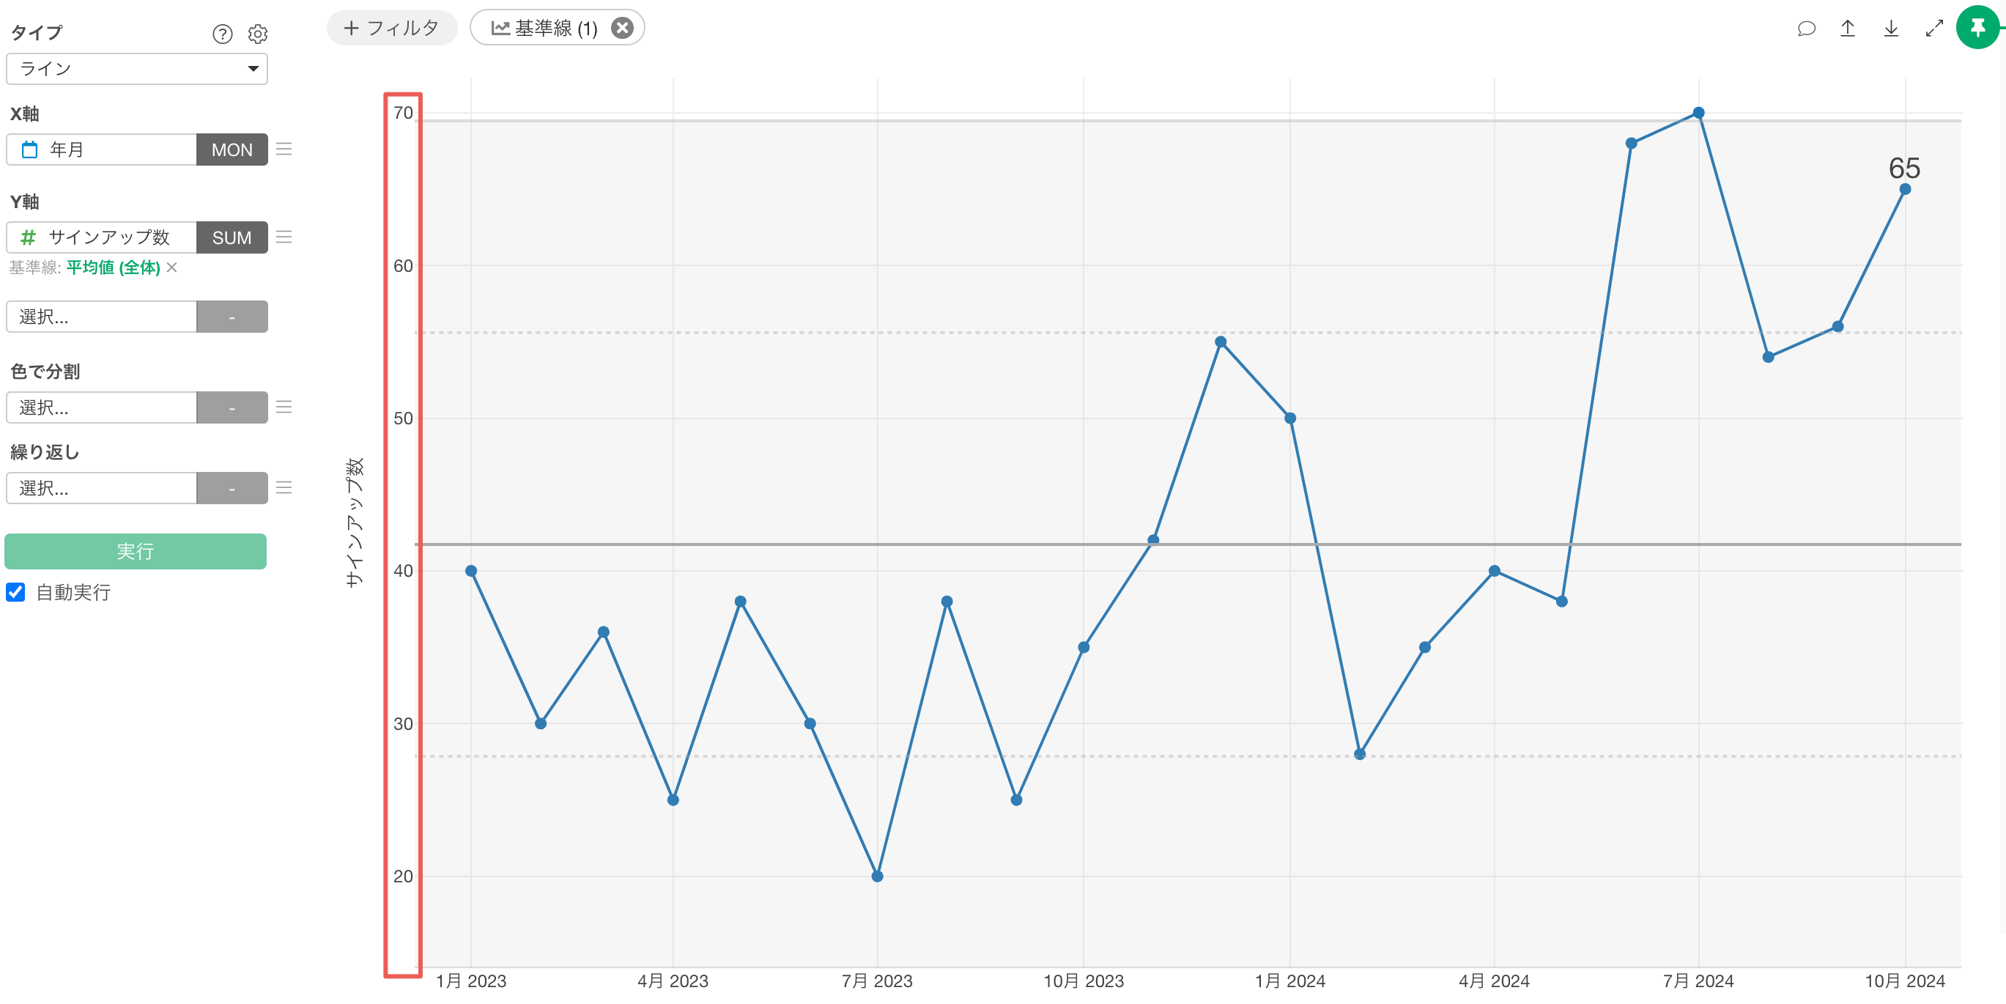Change the MON date unit dropdown

point(232,150)
